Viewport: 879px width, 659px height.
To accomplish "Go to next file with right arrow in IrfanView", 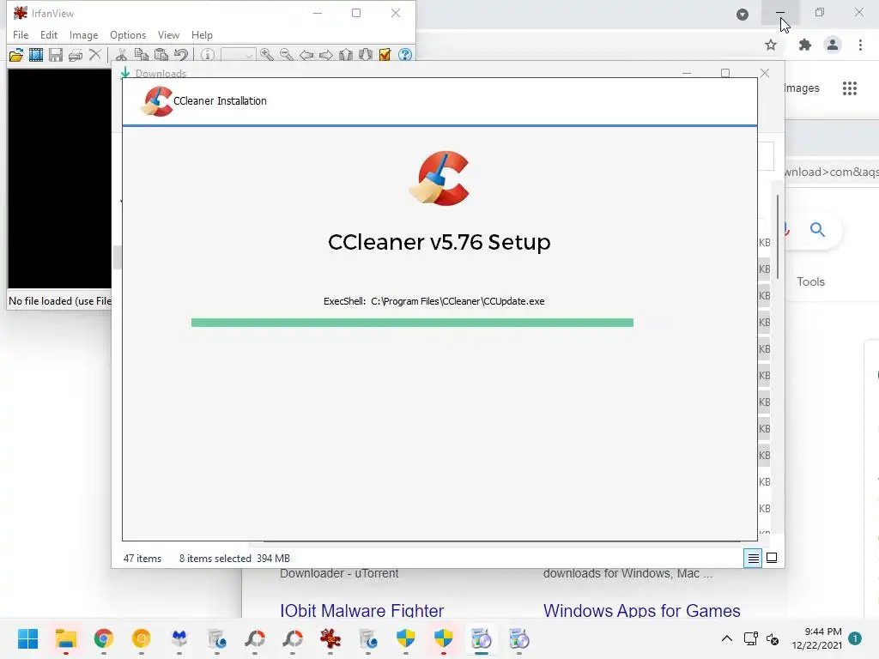I will pyautogui.click(x=325, y=54).
